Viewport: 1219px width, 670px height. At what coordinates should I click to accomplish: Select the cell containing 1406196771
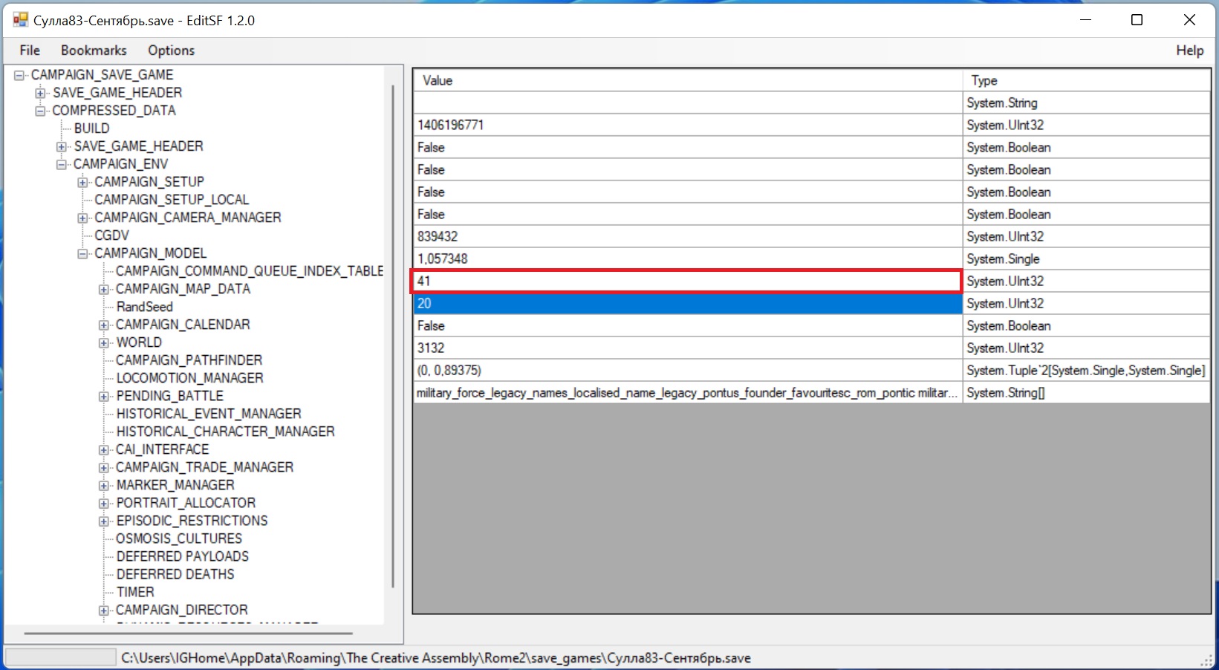click(687, 125)
